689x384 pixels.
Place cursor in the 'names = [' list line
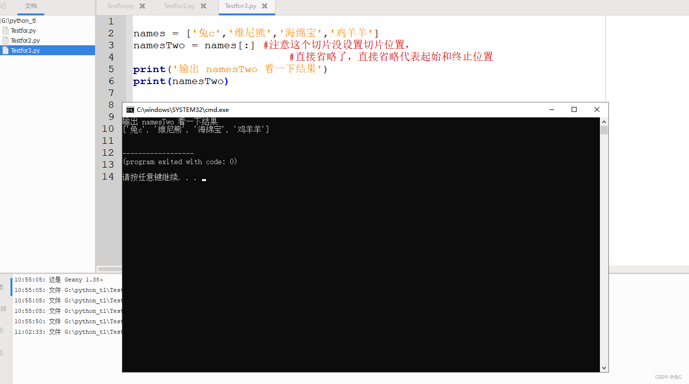coord(256,33)
